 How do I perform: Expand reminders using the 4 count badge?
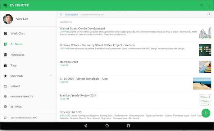209,14
